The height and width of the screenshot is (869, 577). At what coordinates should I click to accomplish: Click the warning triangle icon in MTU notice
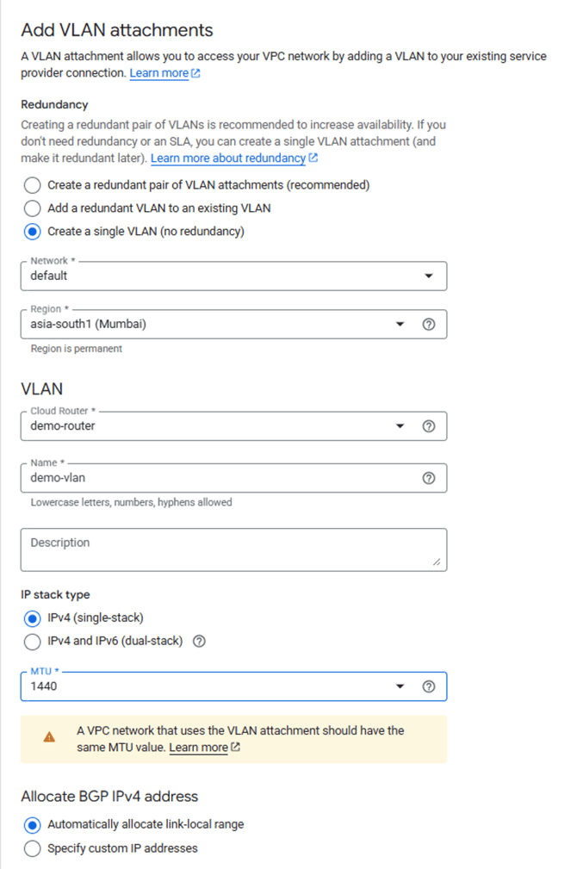coord(49,737)
